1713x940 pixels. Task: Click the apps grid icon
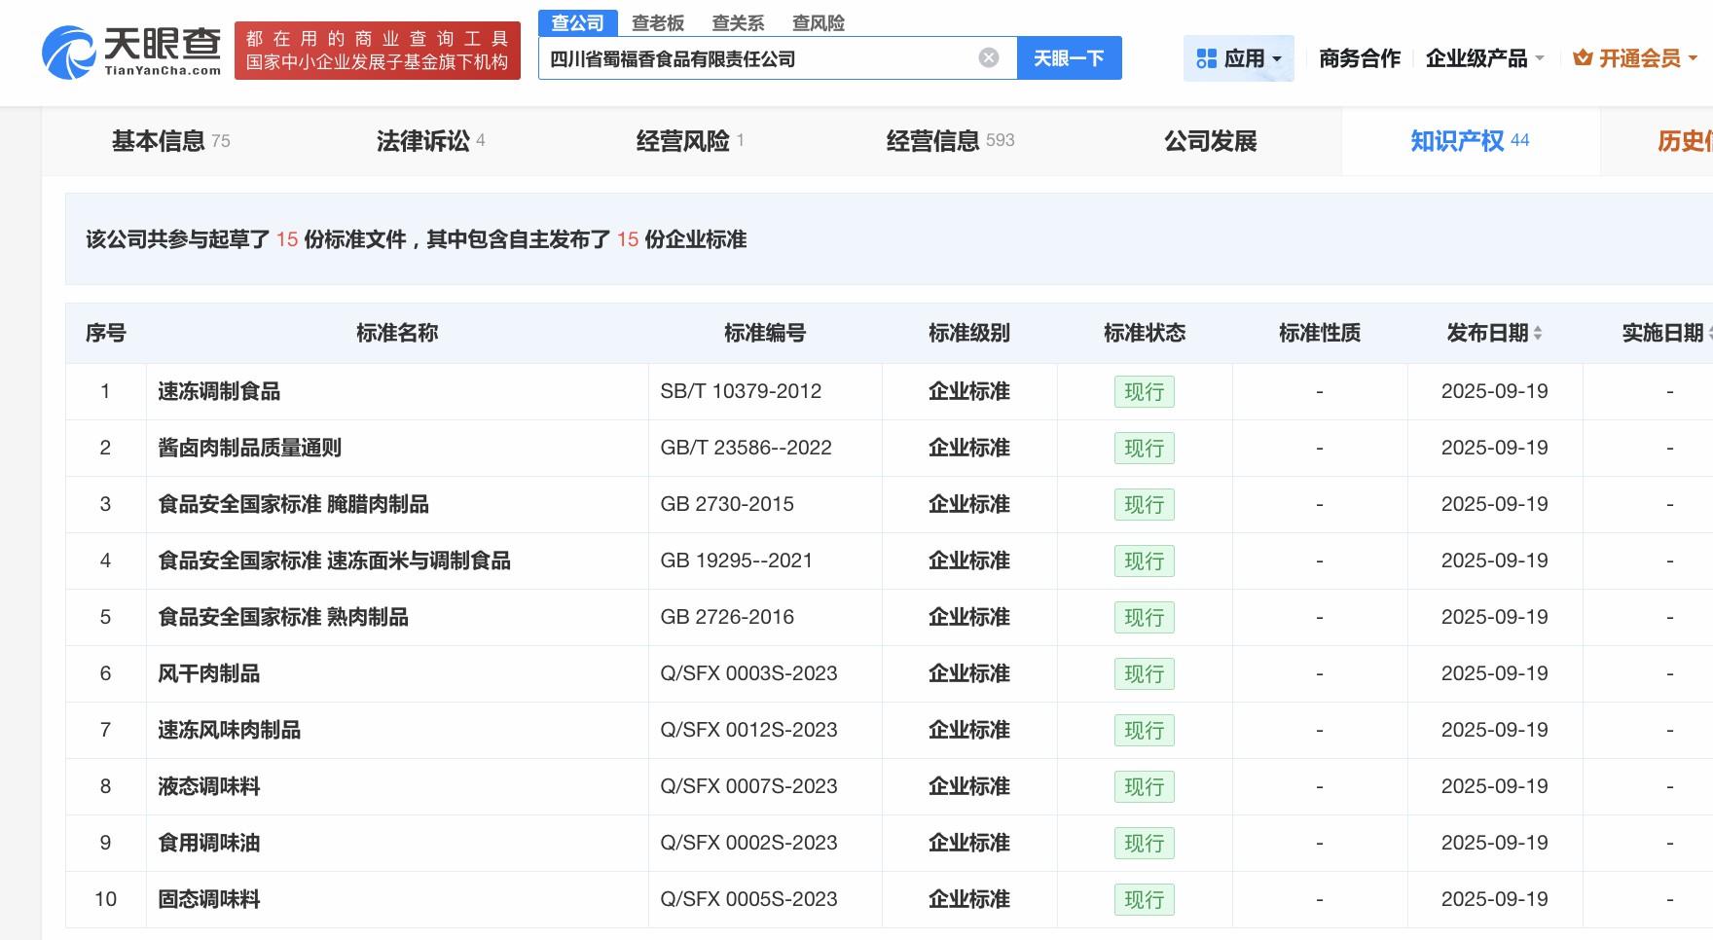1206,59
